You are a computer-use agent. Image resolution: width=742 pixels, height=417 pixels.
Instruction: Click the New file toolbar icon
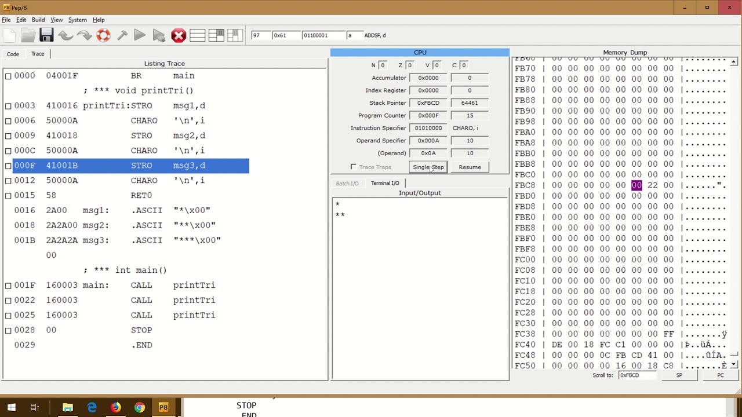click(x=9, y=35)
